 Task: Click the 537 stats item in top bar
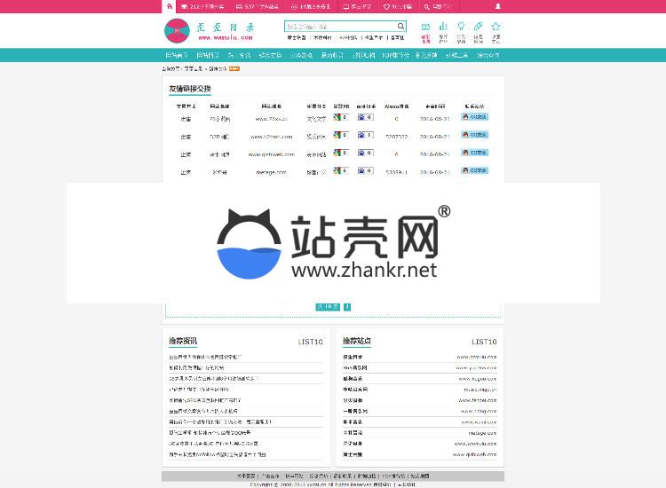(x=258, y=7)
